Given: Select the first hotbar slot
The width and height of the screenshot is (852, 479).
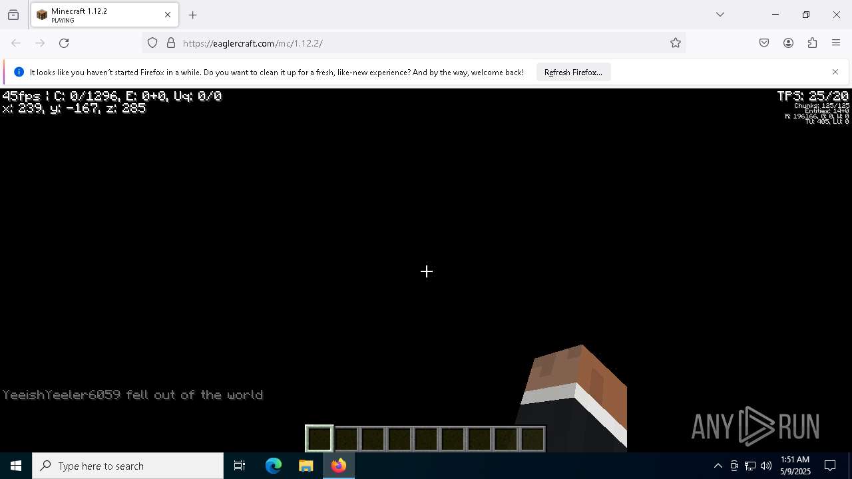Looking at the screenshot, I should [319, 439].
